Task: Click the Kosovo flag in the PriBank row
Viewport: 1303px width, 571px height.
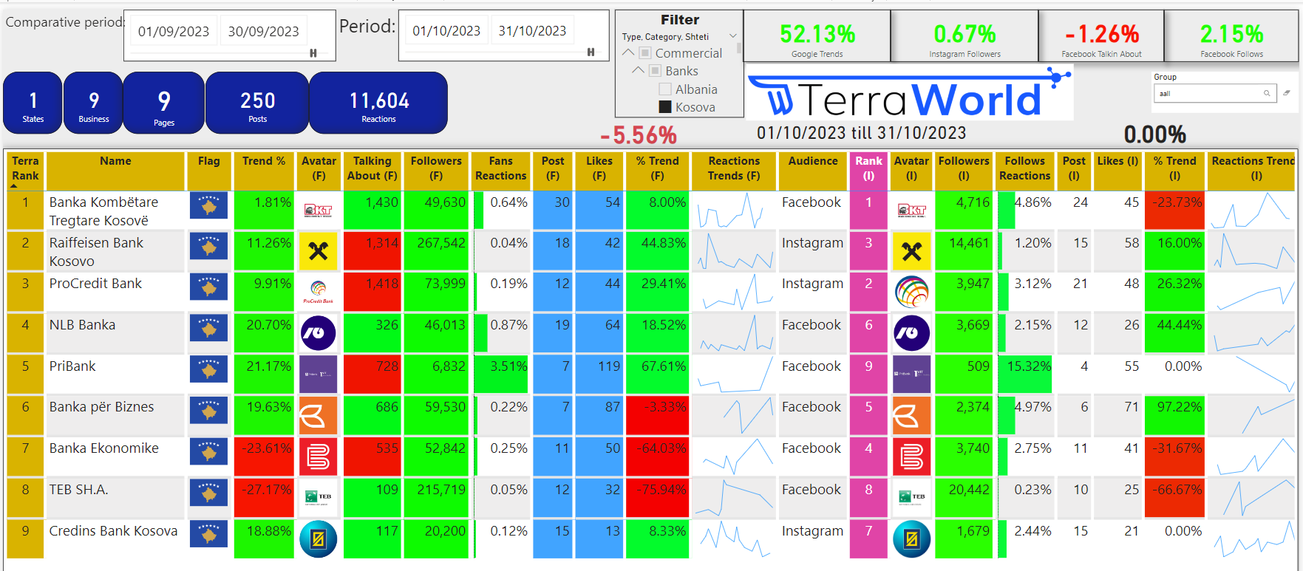Action: click(x=208, y=370)
